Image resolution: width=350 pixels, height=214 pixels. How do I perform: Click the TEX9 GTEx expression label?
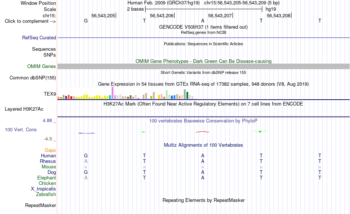50,94
